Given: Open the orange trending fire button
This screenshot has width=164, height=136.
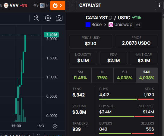Looking at the screenshot, I should [x=58, y=5].
